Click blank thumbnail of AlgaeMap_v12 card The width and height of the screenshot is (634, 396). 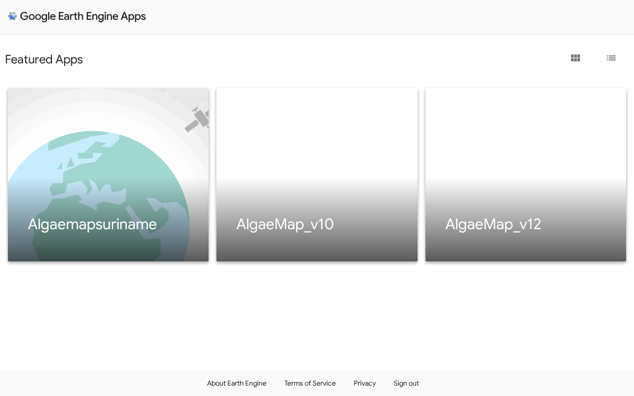(x=526, y=134)
